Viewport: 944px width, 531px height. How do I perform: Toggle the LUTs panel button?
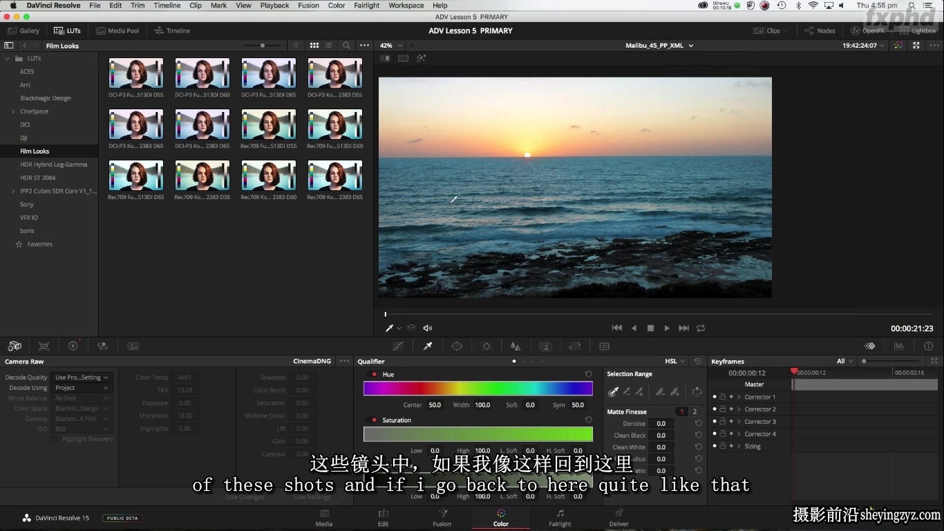[68, 30]
